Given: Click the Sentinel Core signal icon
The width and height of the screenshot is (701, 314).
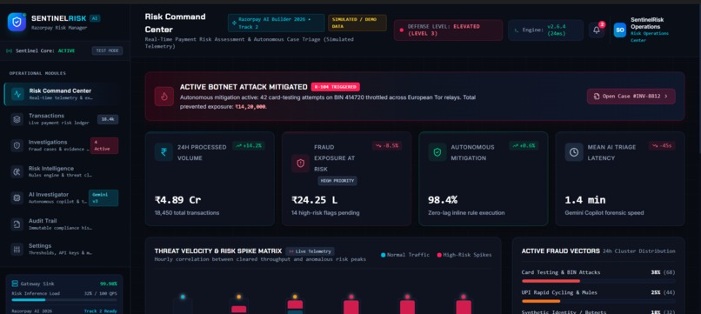Looking at the screenshot, I should (9, 51).
